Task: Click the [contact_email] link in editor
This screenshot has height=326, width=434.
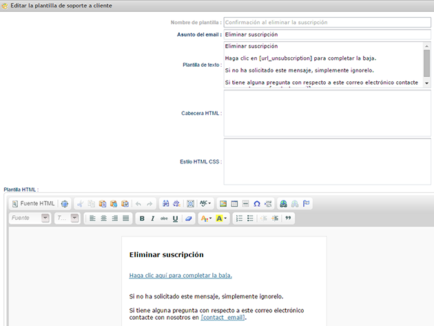Action: pos(223,318)
